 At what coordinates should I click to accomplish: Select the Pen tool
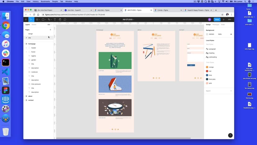(49, 20)
